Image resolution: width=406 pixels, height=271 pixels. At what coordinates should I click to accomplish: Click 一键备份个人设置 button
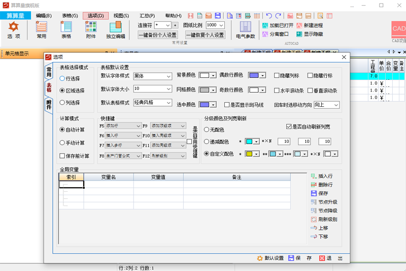coord(158,35)
